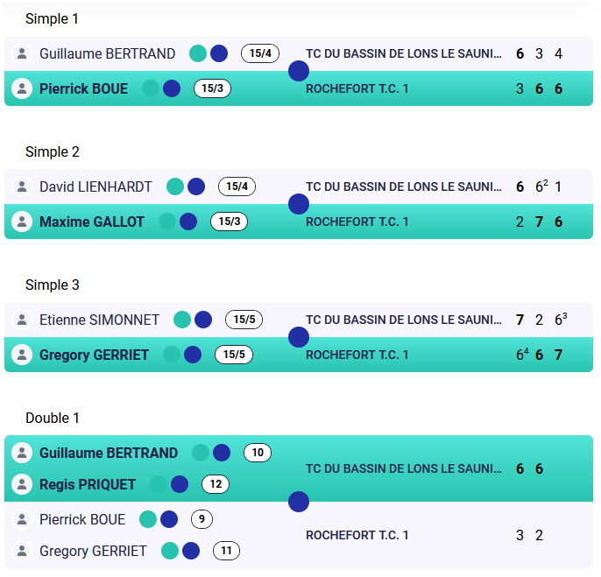This screenshot has height=577, width=601.
Task: Open the Etienne SIMONNET player name
Action: pyautogui.click(x=99, y=320)
